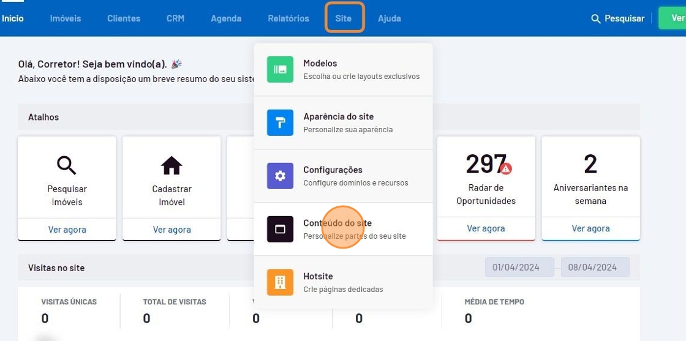Click the orange Hotsite building icon
Screen dimensions: 686x341
click(280, 282)
